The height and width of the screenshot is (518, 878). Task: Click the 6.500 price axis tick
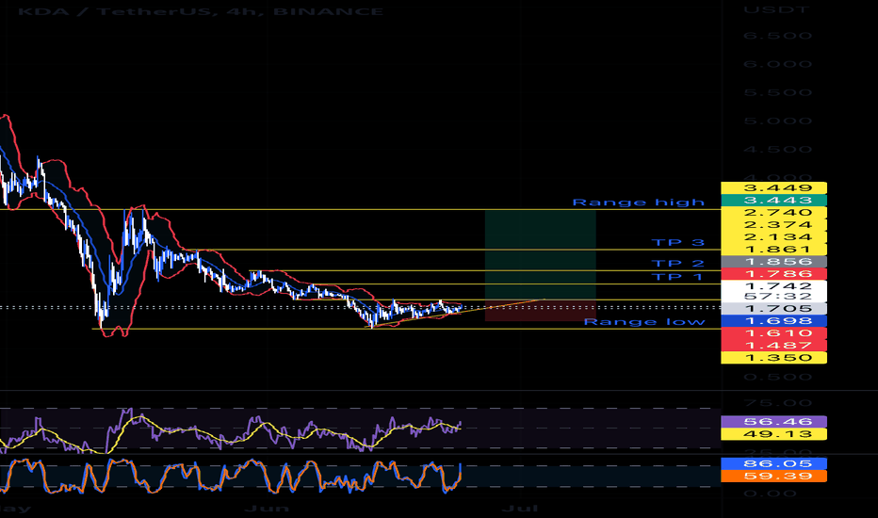[778, 36]
